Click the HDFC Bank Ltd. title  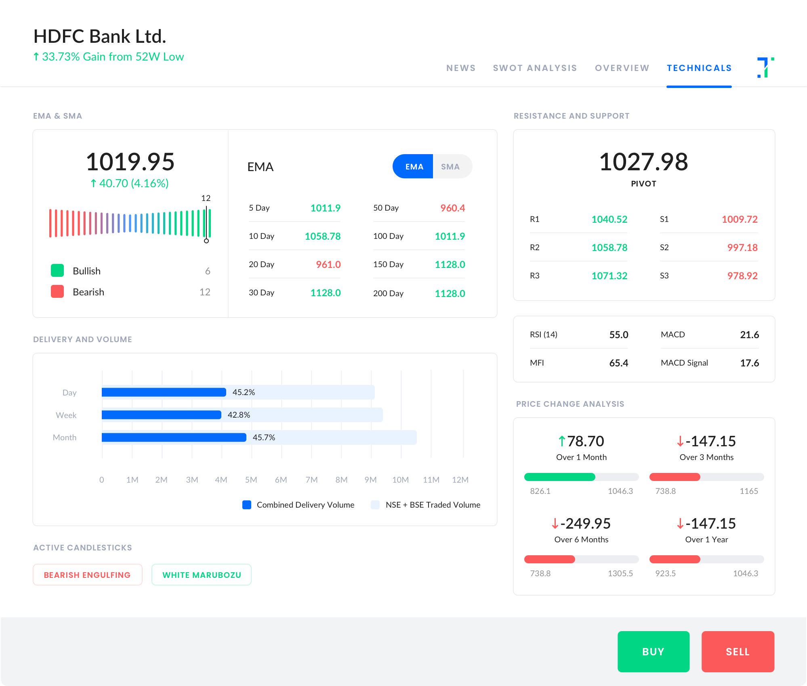pyautogui.click(x=100, y=36)
